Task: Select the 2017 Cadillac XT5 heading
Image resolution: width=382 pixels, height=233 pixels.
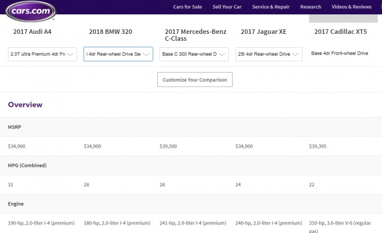Action: pyautogui.click(x=340, y=32)
